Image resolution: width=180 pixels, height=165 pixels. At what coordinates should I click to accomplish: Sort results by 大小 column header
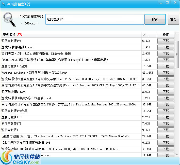click(149, 34)
